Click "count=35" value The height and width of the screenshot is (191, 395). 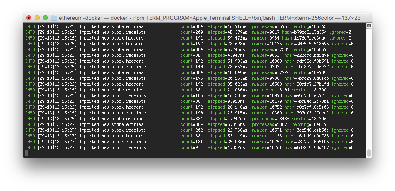coord(190,55)
